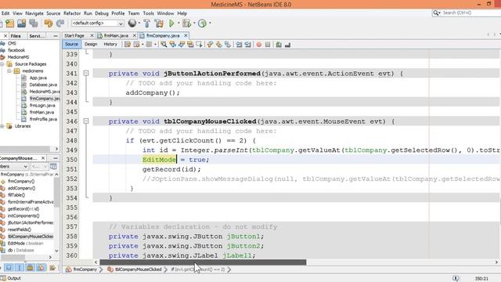Start macro recording red circle

pyautogui.click(x=259, y=45)
